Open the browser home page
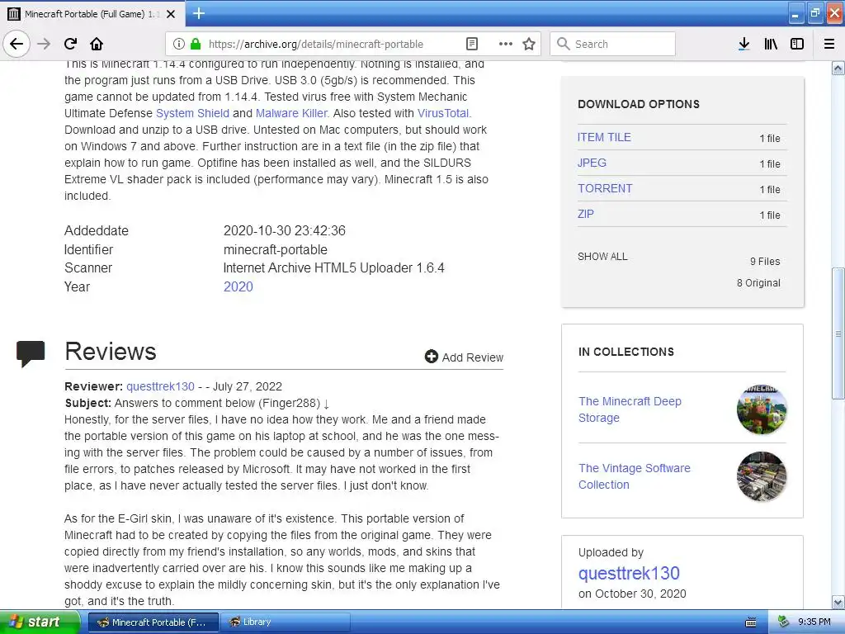Viewport: 845px width, 634px height. pyautogui.click(x=97, y=44)
